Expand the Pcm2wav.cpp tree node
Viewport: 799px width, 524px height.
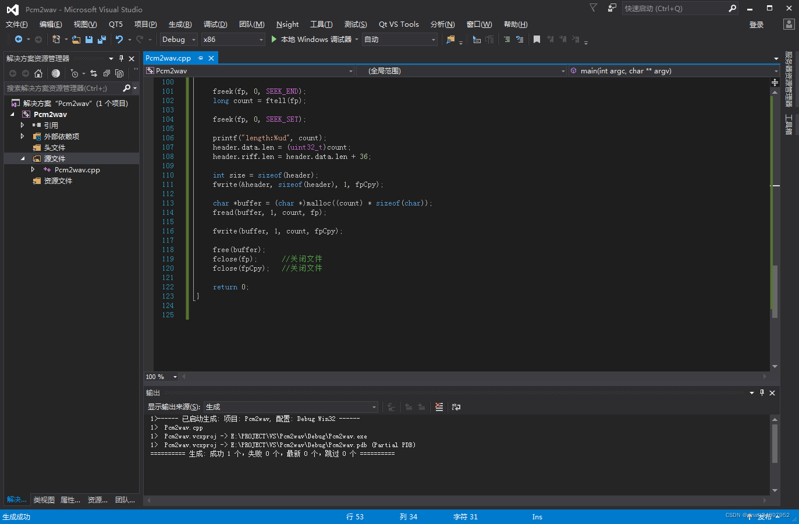[x=33, y=169]
